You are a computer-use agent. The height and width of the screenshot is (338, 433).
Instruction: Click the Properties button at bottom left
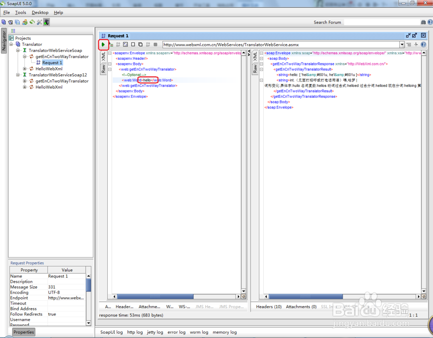[24, 332]
